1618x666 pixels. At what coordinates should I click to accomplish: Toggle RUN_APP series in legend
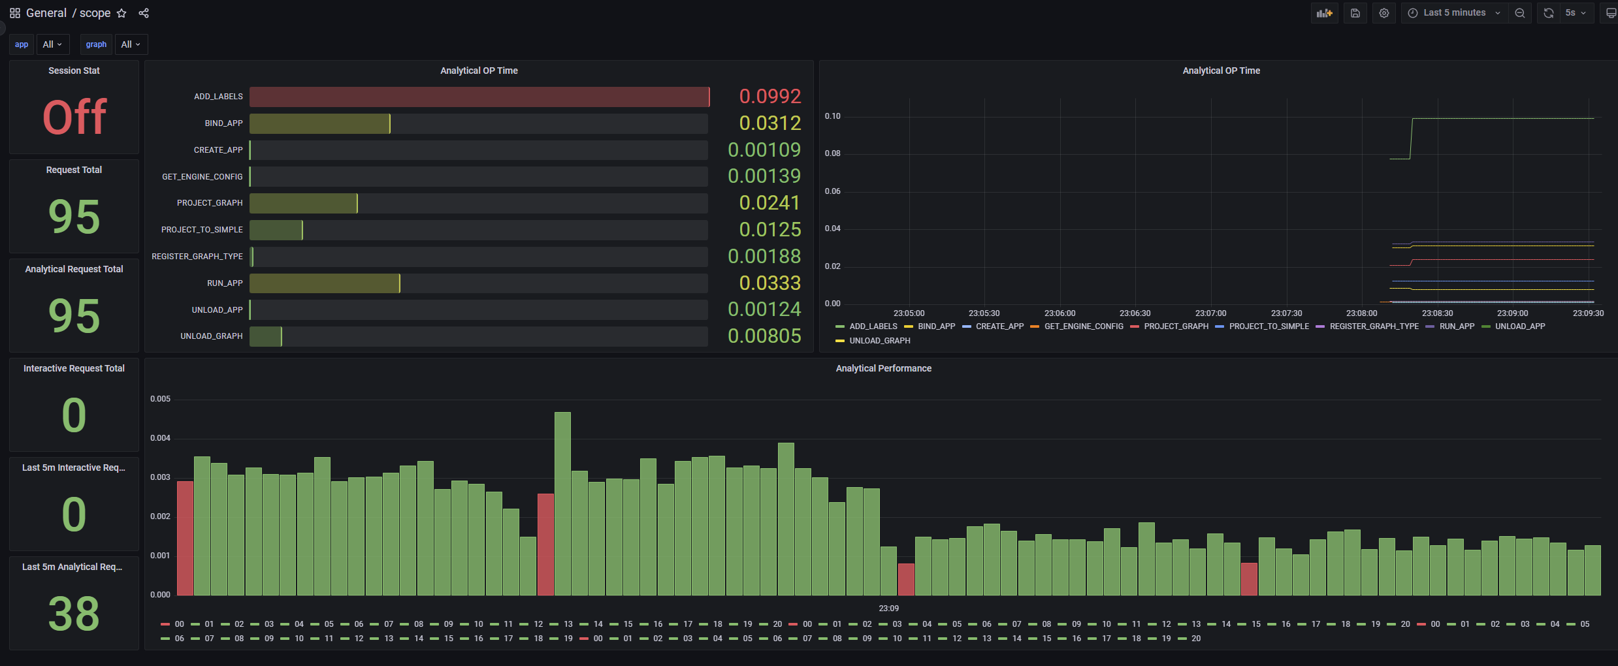(1457, 326)
